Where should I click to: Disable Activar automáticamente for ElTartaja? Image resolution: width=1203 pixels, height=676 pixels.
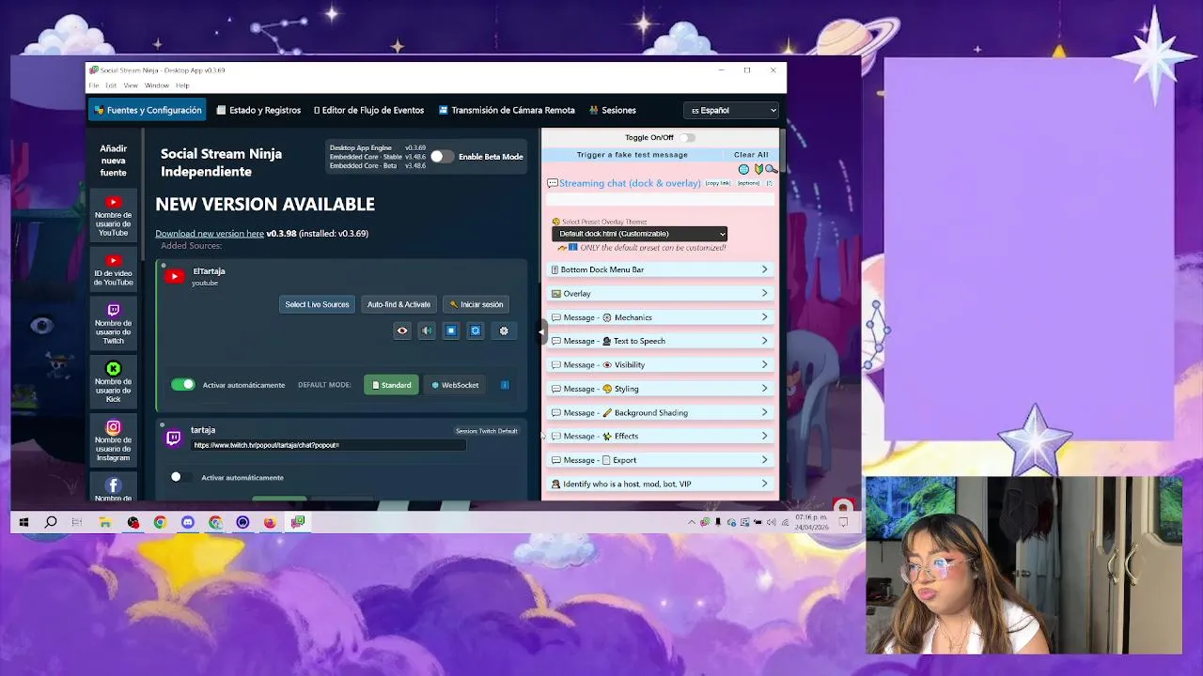(182, 385)
